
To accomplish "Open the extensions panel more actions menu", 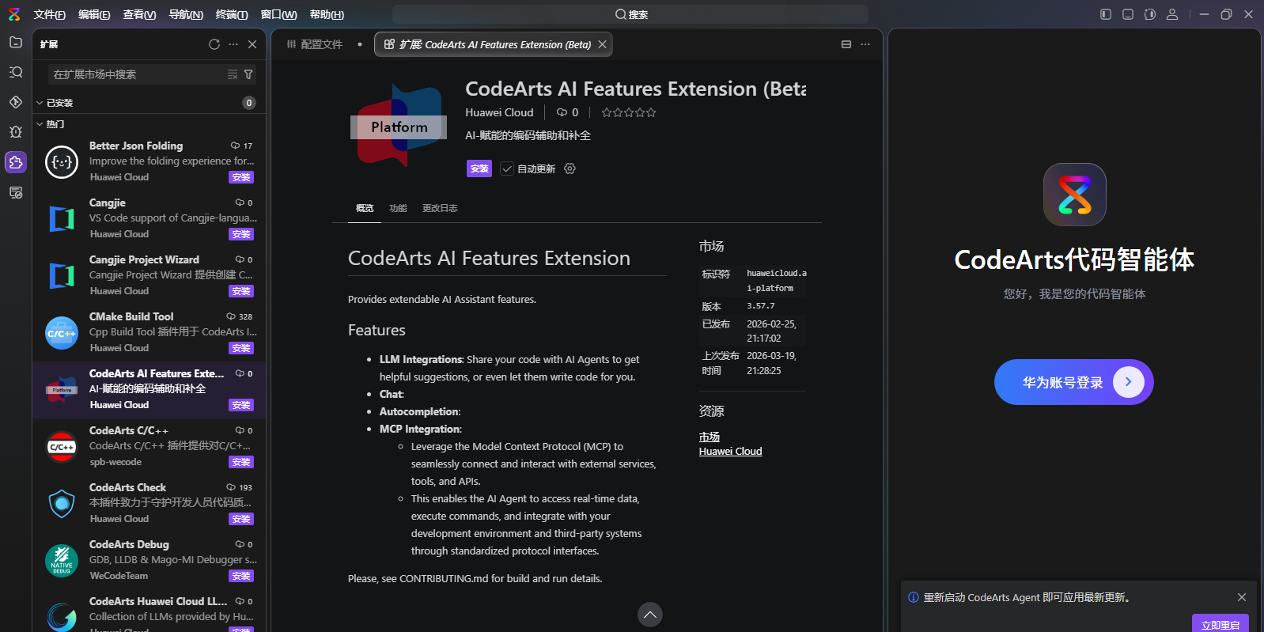I will pos(233,44).
